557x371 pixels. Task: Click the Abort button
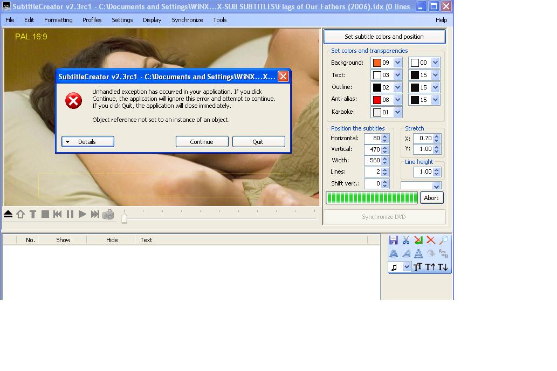[x=431, y=198]
